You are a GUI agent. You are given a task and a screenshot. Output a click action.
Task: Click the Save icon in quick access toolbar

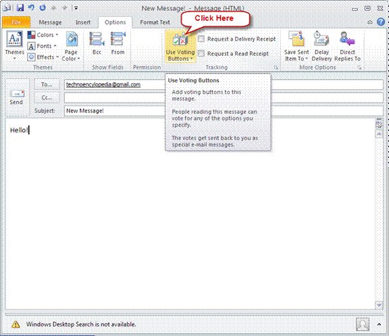(x=20, y=7)
